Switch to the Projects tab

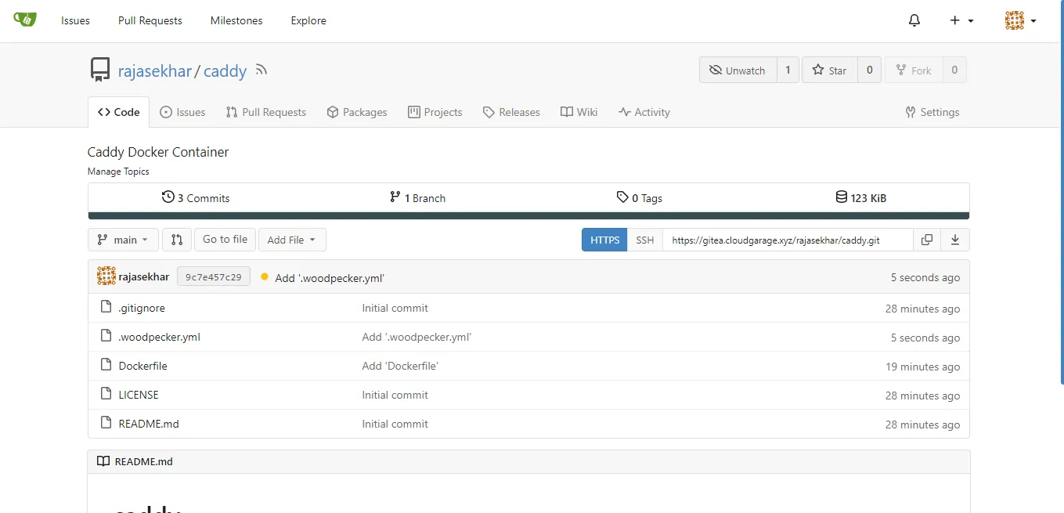[435, 112]
